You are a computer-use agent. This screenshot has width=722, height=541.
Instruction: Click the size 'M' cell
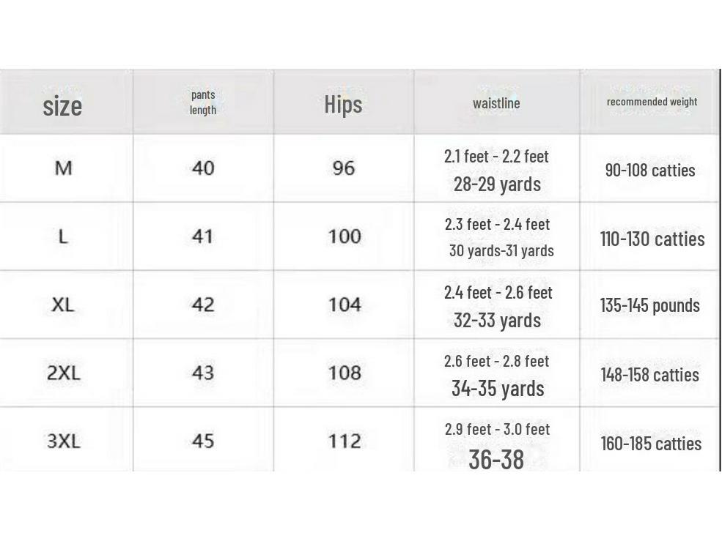(64, 168)
